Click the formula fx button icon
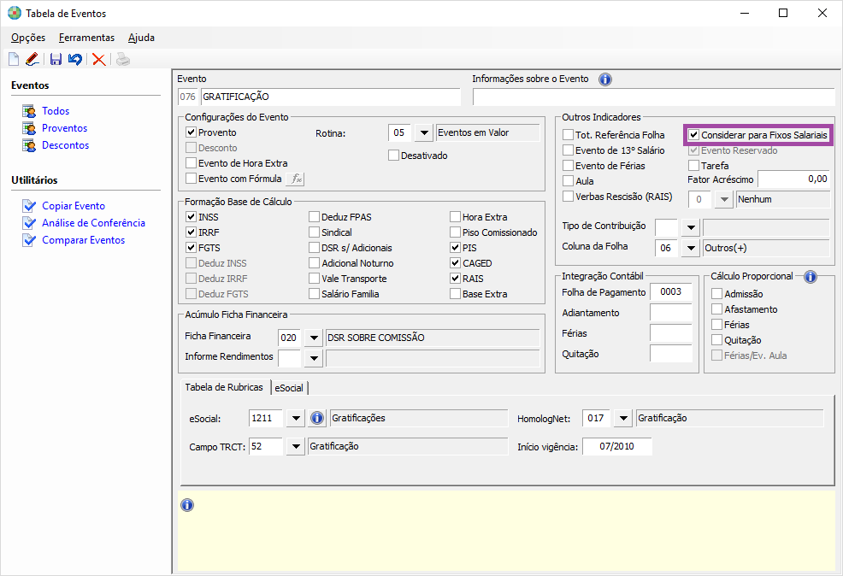This screenshot has width=843, height=576. point(296,179)
